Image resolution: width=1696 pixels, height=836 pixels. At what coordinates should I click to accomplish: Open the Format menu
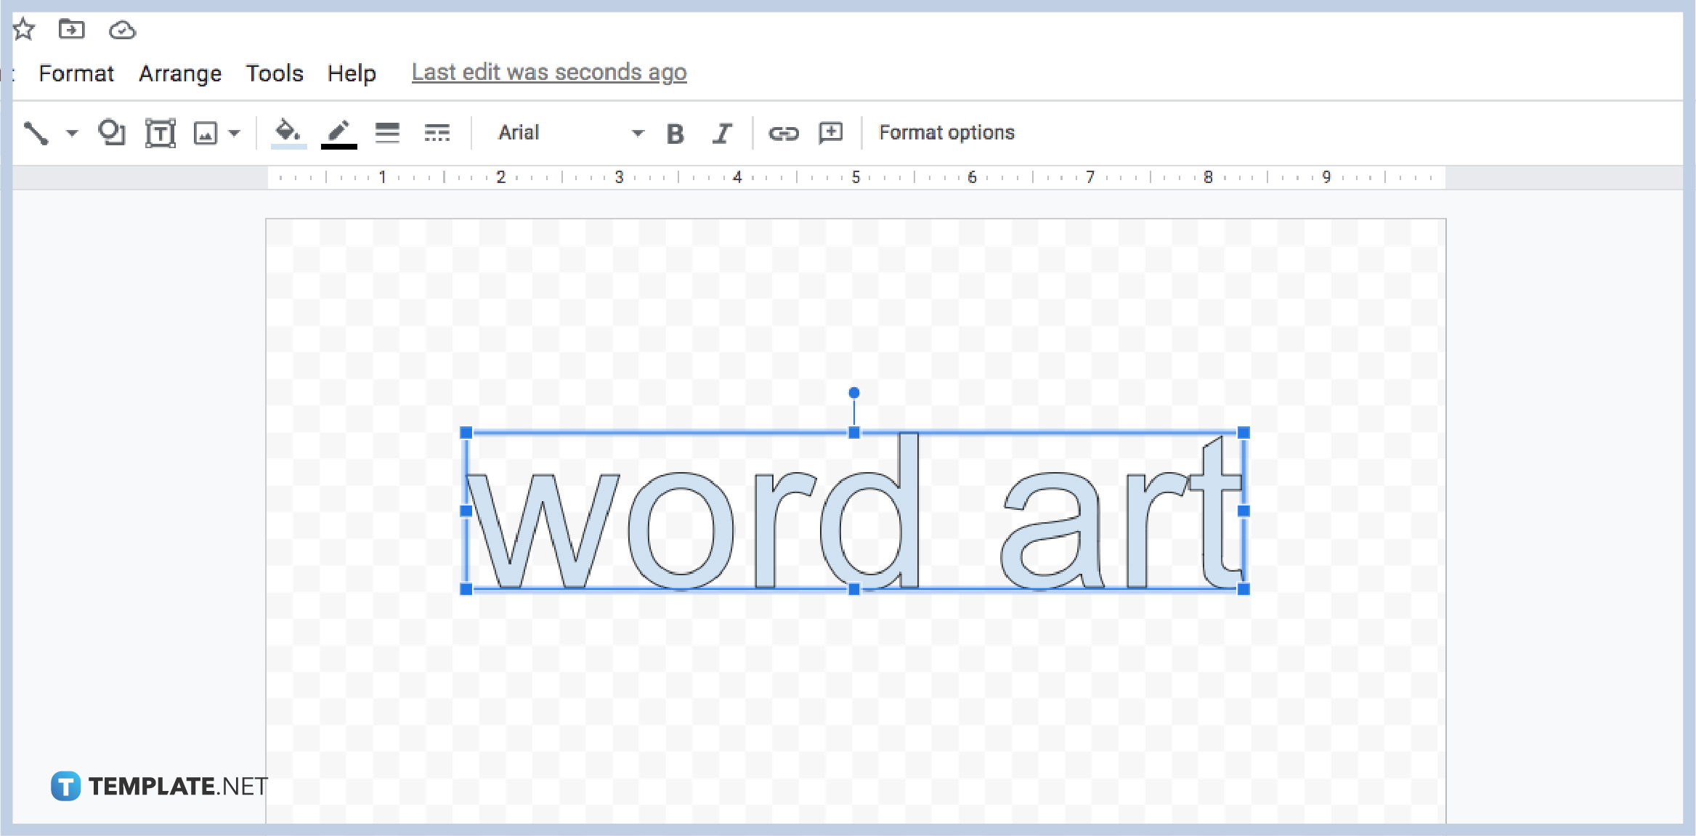pos(76,73)
